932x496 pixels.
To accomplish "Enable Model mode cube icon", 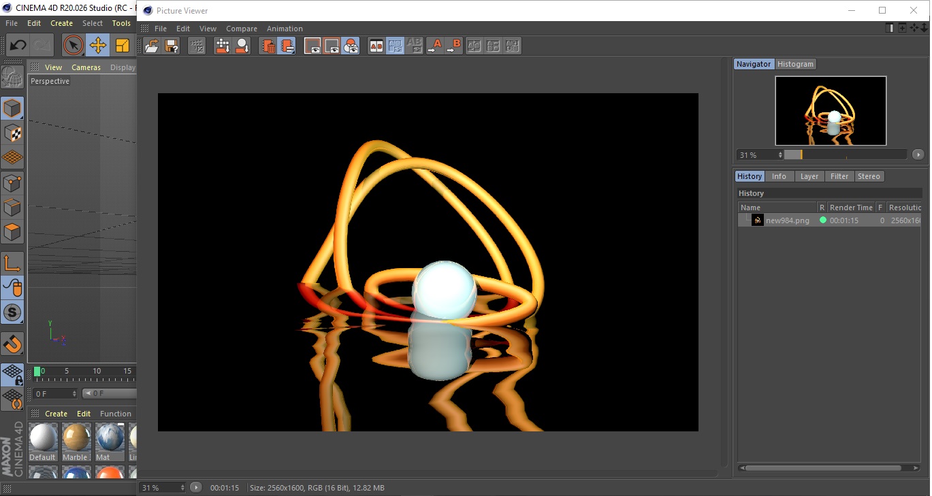I will click(x=12, y=108).
